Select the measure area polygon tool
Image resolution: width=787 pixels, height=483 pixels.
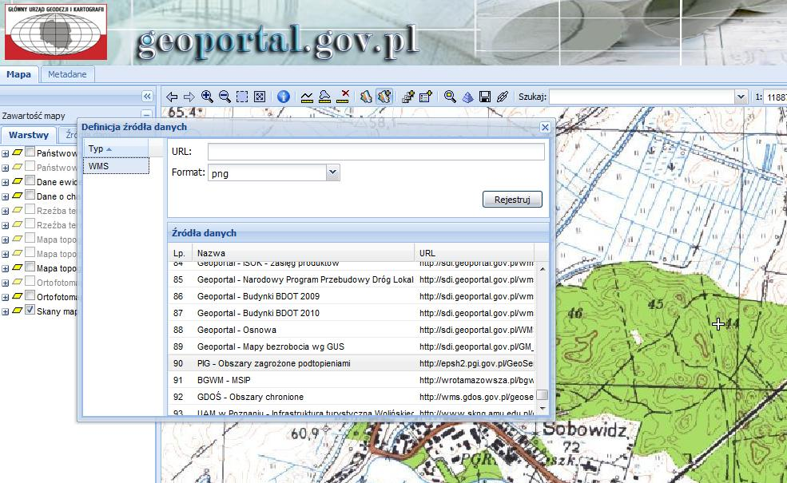(324, 97)
